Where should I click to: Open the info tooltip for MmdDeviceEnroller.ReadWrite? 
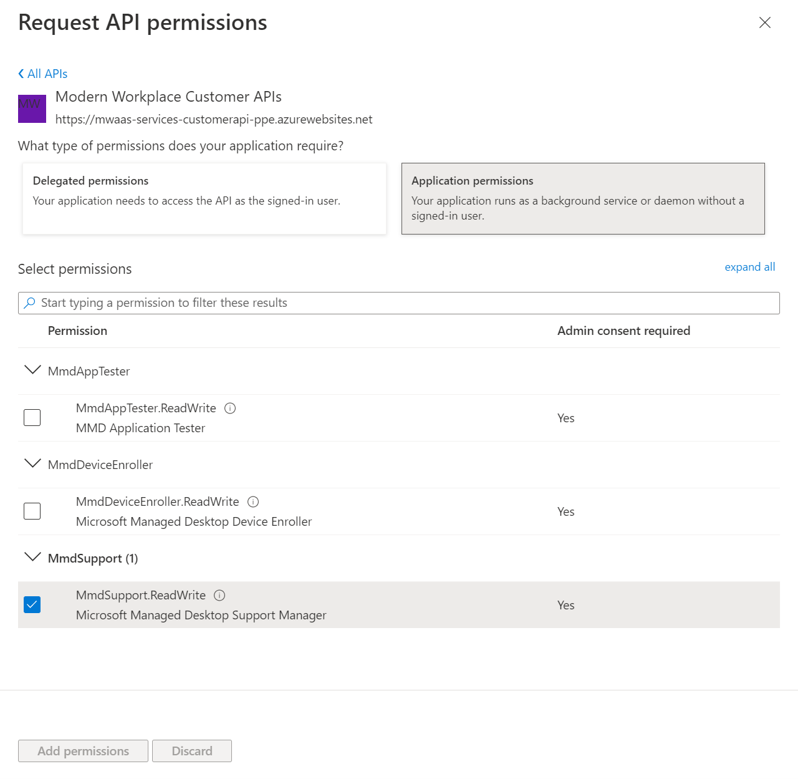[253, 501]
